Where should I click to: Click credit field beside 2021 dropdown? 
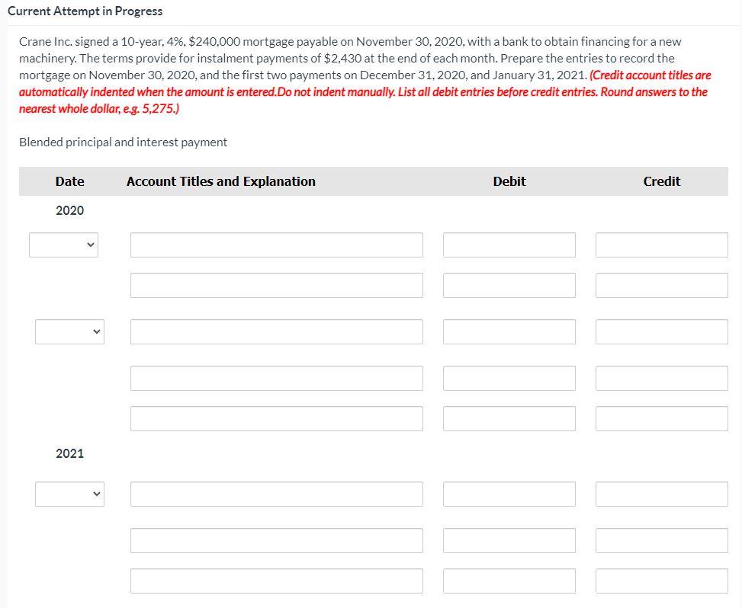click(662, 494)
